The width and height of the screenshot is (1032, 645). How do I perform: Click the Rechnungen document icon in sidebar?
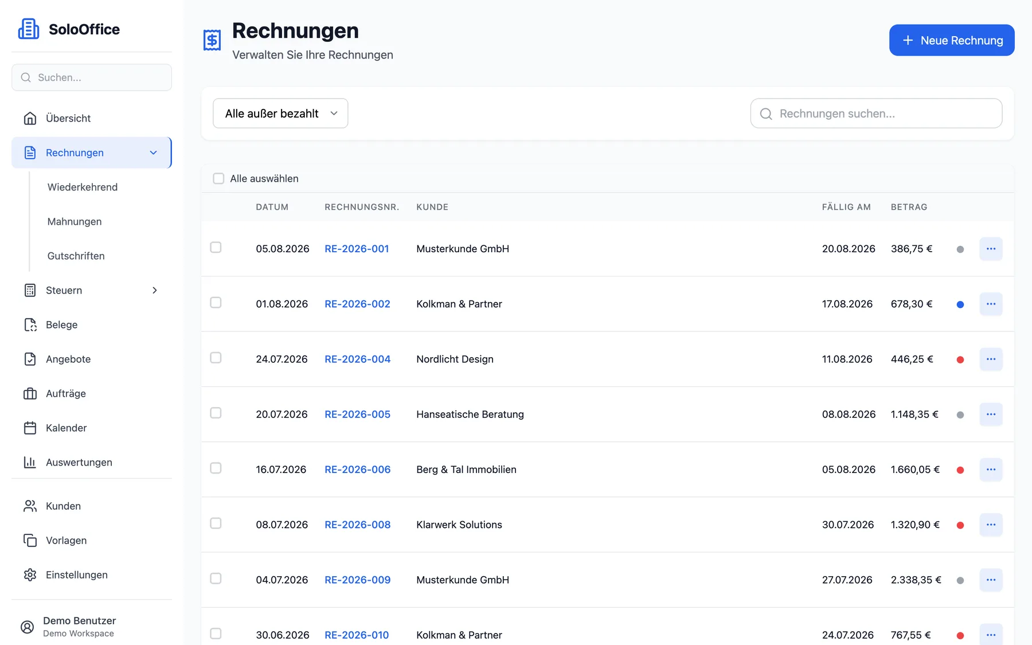[30, 153]
